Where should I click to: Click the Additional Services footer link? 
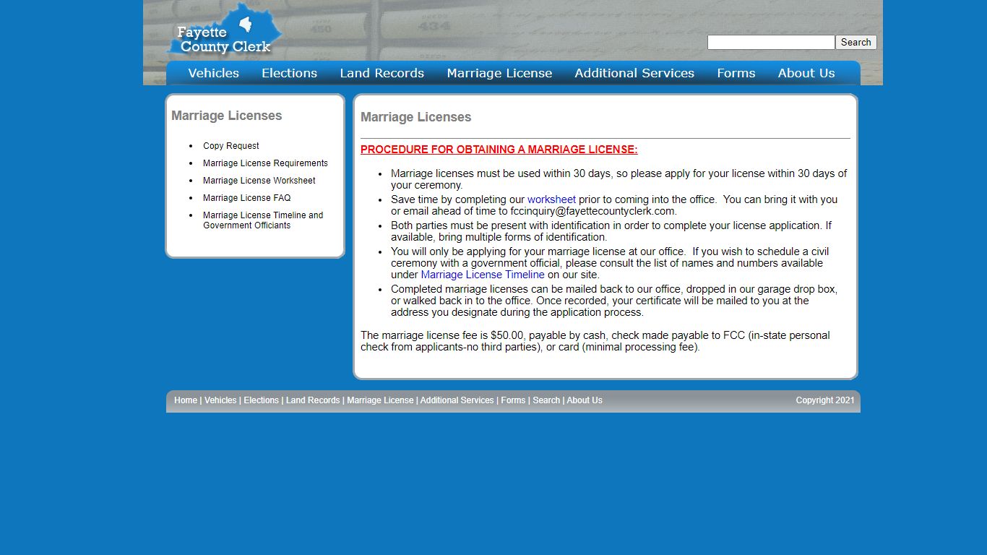click(x=457, y=400)
